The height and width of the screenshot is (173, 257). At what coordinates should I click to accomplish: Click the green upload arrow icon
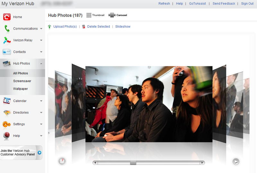(x=49, y=27)
